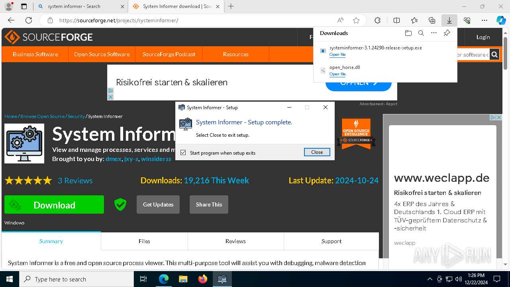The height and width of the screenshot is (287, 510).
Task: Toggle Downloads toolbar button
Action: point(449,20)
